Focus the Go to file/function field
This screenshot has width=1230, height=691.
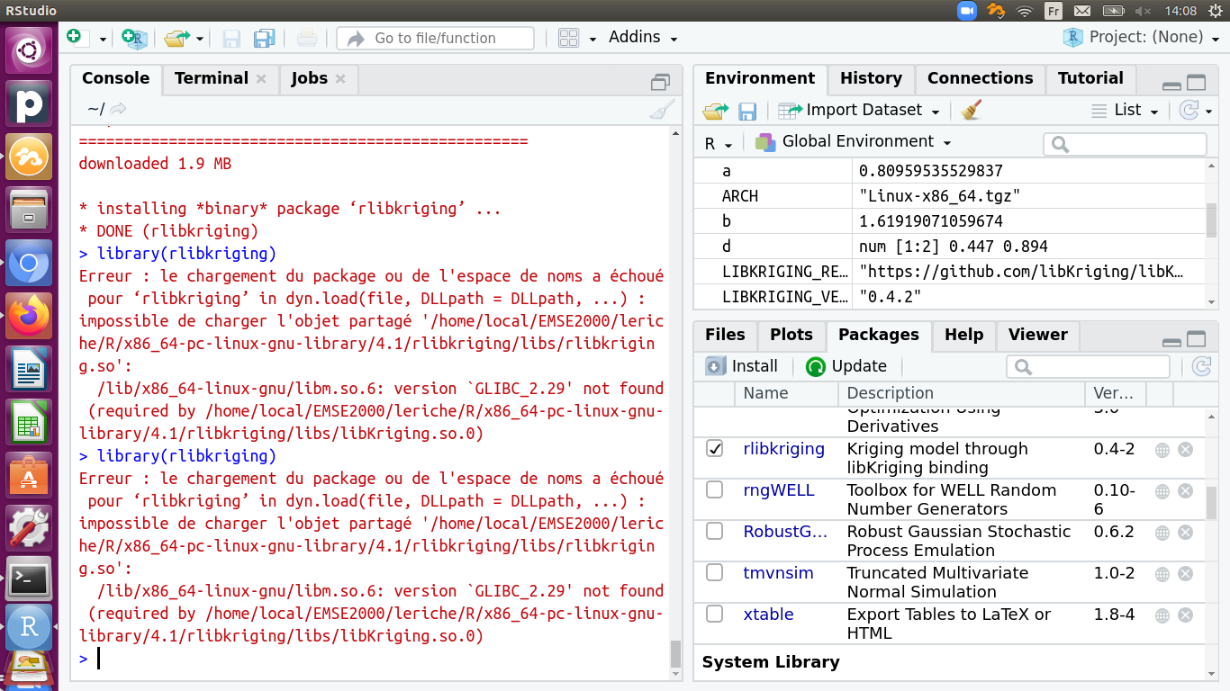tap(435, 38)
